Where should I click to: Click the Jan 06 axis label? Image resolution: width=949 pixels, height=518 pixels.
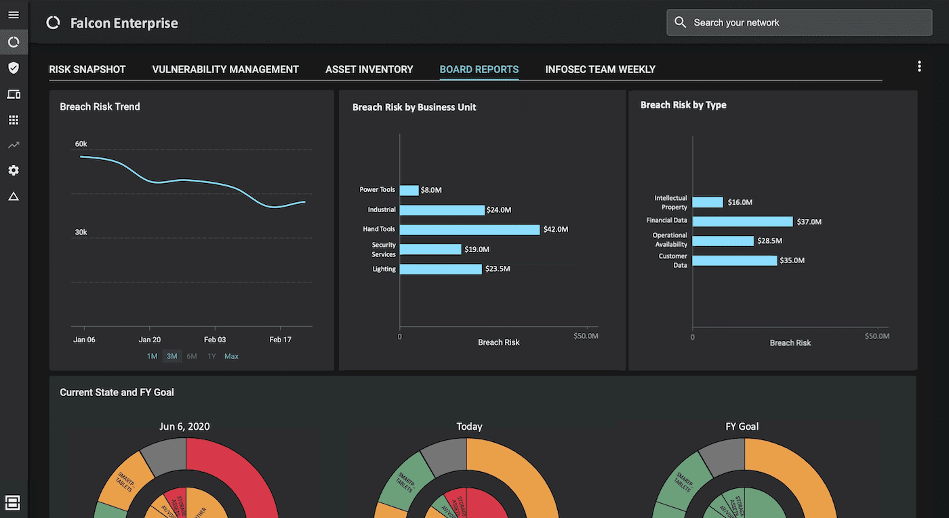pos(84,340)
